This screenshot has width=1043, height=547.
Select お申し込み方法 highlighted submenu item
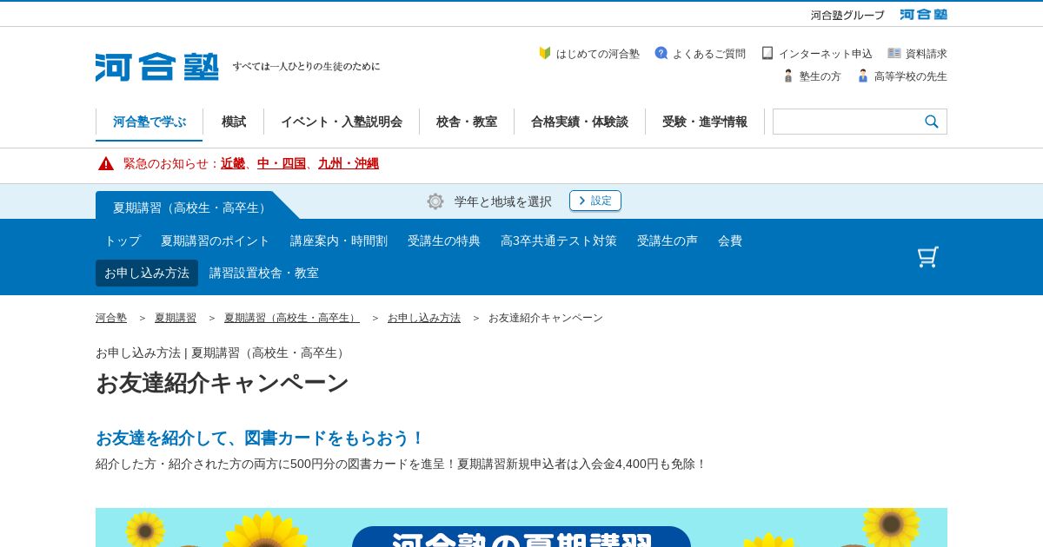(x=147, y=273)
